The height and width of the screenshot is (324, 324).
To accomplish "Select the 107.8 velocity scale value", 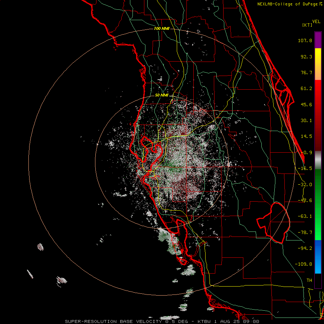I will pyautogui.click(x=305, y=40).
